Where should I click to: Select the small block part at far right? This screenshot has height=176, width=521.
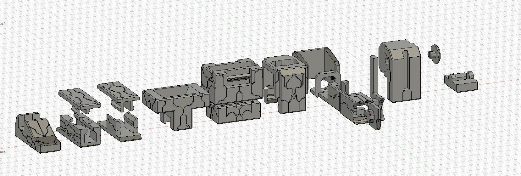pos(461,82)
